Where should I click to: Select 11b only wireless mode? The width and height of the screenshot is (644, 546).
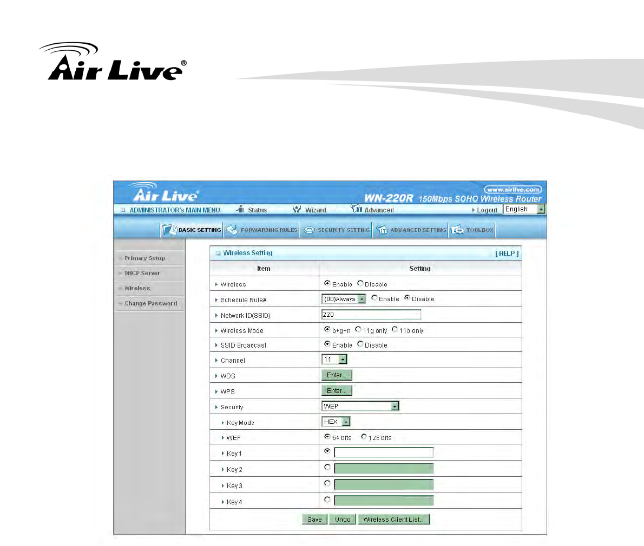395,329
